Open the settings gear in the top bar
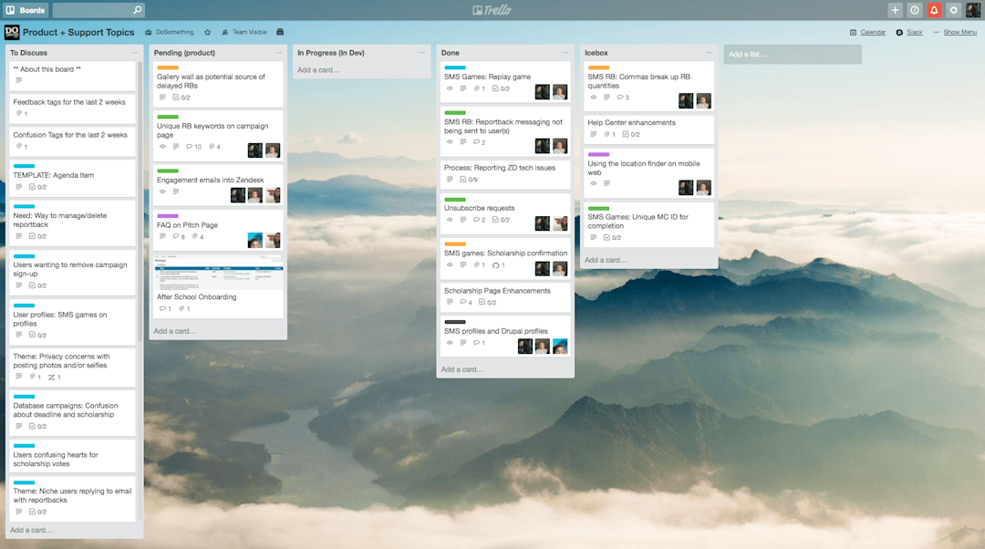985x549 pixels. [954, 10]
